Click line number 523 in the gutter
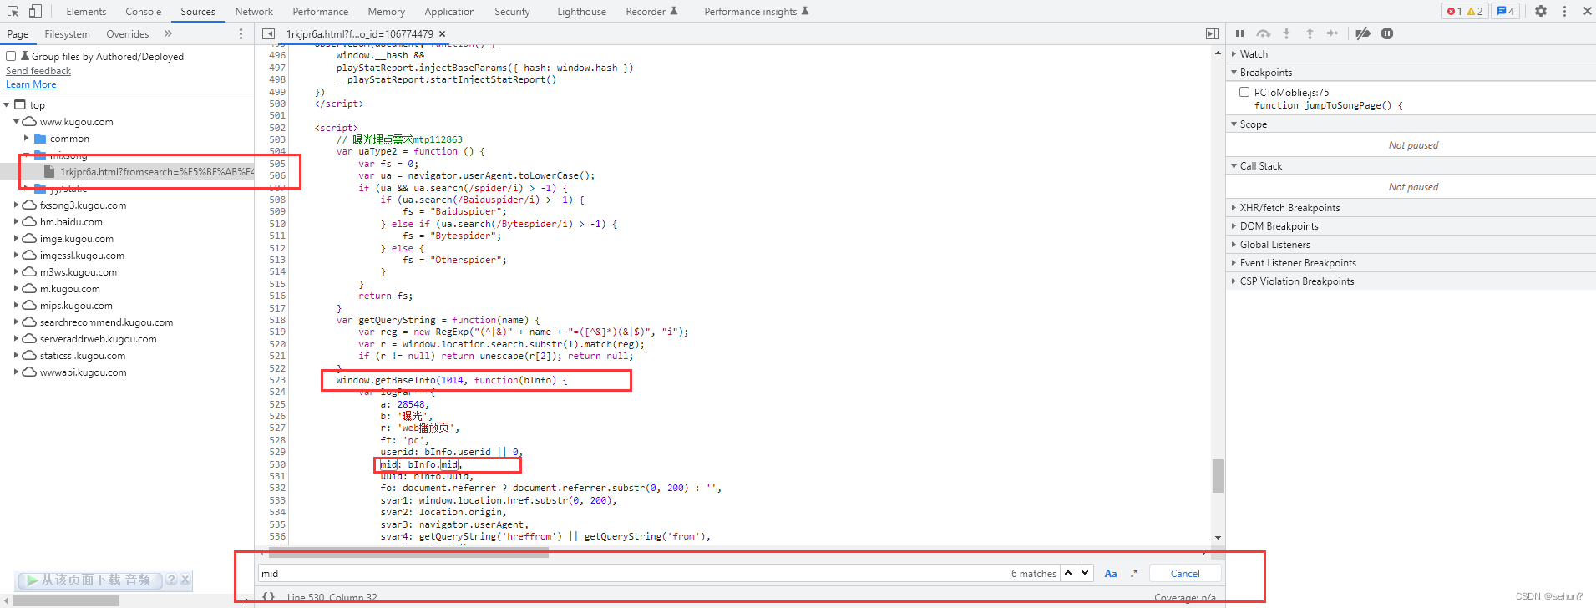Screen dimensions: 1596x608 pyautogui.click(x=277, y=380)
